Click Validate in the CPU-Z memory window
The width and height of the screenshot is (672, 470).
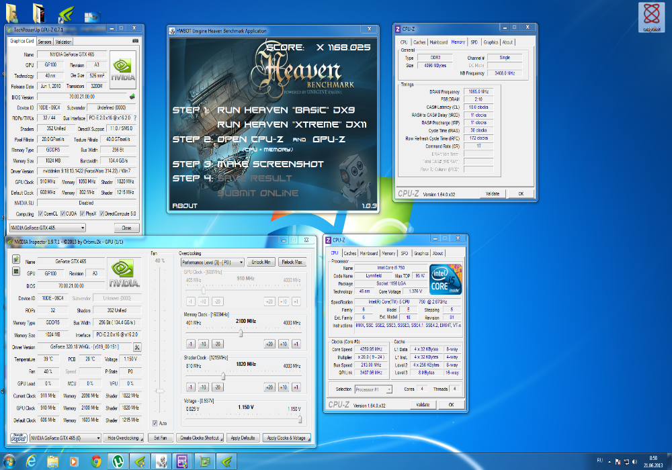pos(493,193)
